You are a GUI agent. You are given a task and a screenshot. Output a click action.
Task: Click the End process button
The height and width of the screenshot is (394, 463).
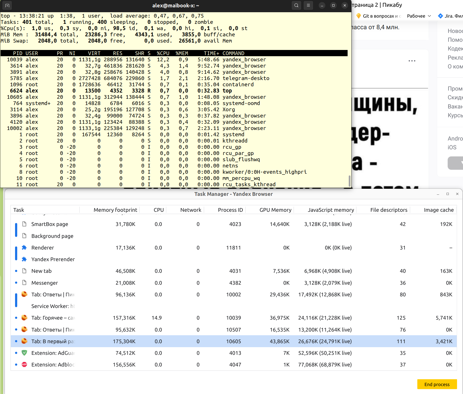pyautogui.click(x=437, y=384)
